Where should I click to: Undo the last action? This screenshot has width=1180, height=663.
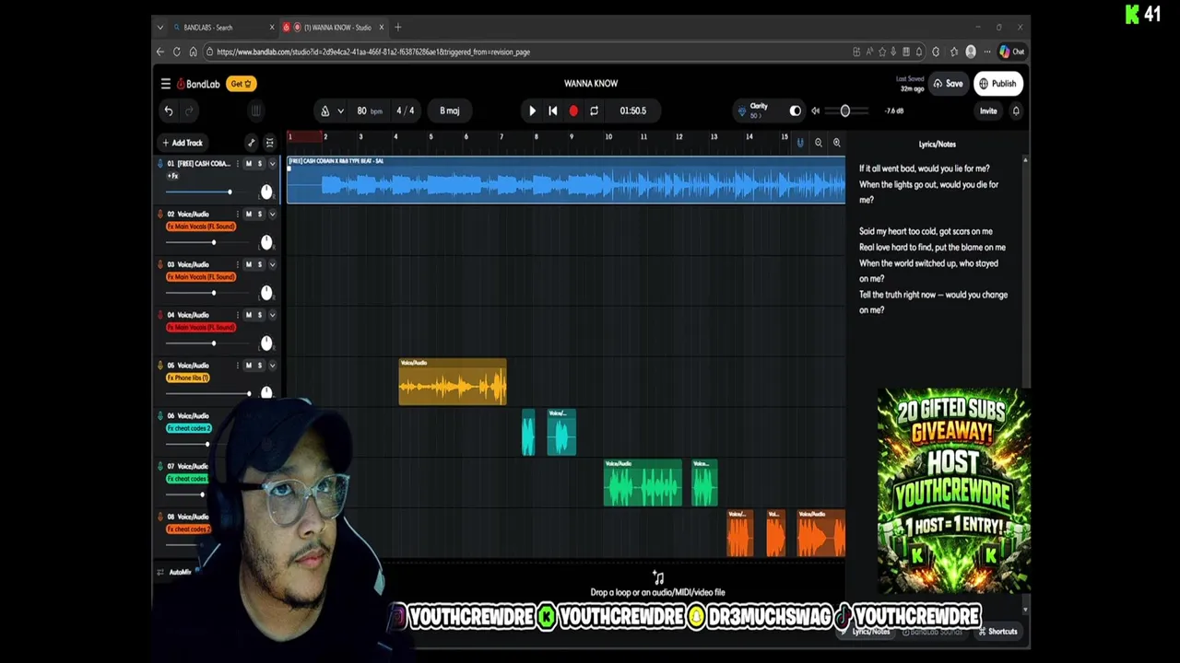169,110
